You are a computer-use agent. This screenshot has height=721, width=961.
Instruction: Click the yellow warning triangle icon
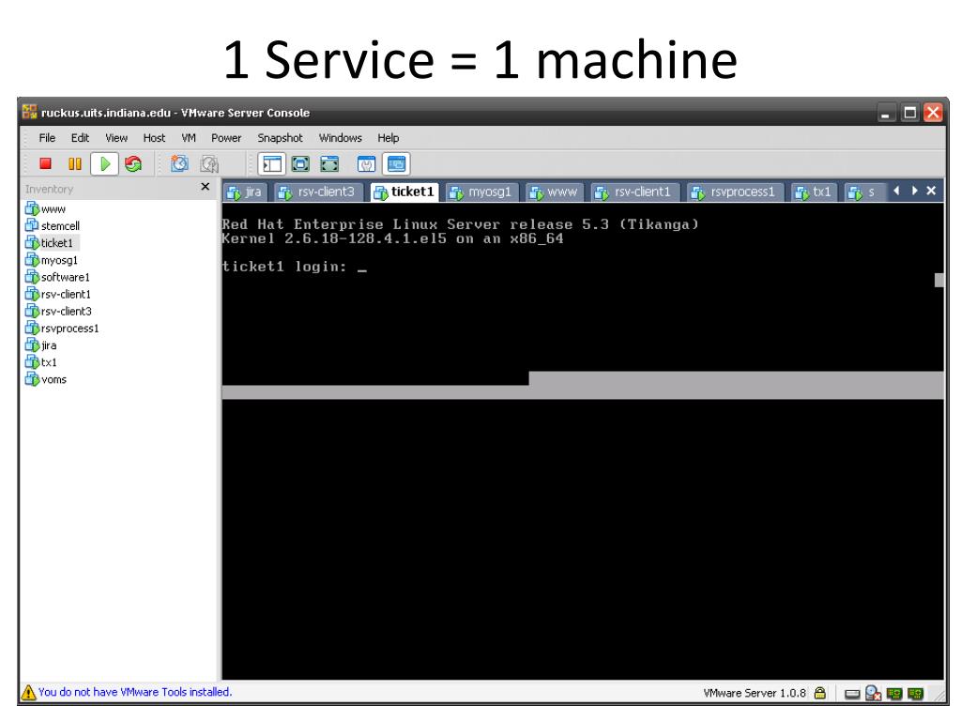tap(28, 692)
